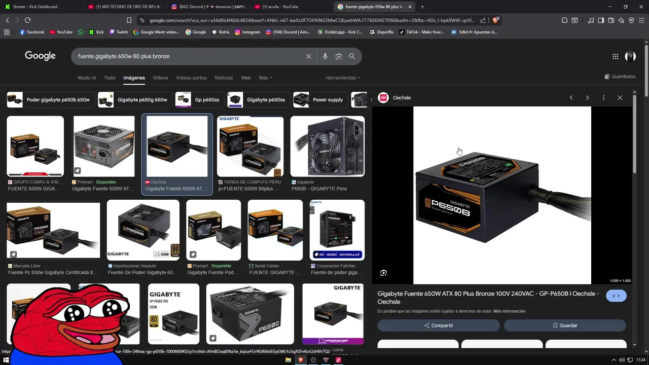Image resolution: width=649 pixels, height=365 pixels.
Task: Open Mercado Libre image result
Action: point(53,230)
